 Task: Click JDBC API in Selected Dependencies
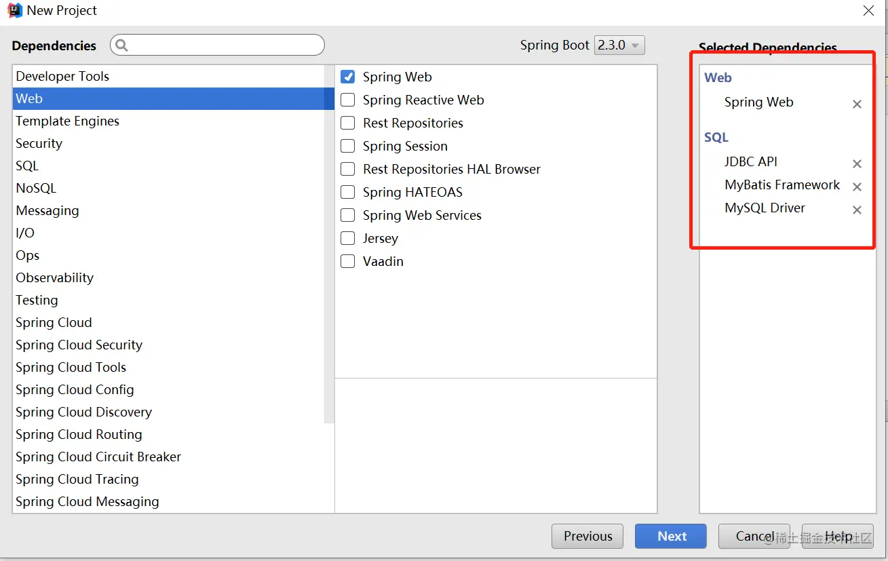click(x=750, y=162)
